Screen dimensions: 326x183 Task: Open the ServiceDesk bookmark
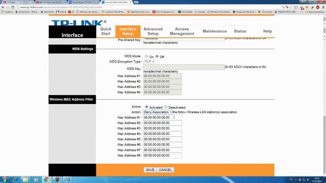pyautogui.click(x=185, y=12)
